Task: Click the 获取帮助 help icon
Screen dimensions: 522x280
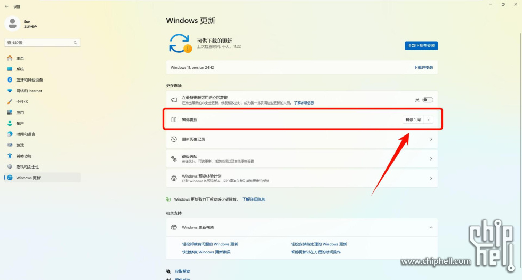Action: (x=168, y=271)
